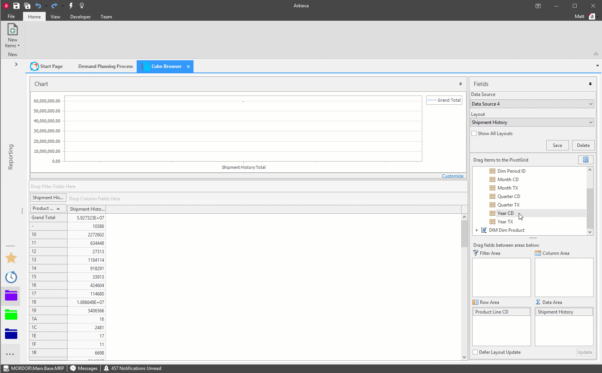Click the lightning bolt quick action icon

pyautogui.click(x=71, y=6)
